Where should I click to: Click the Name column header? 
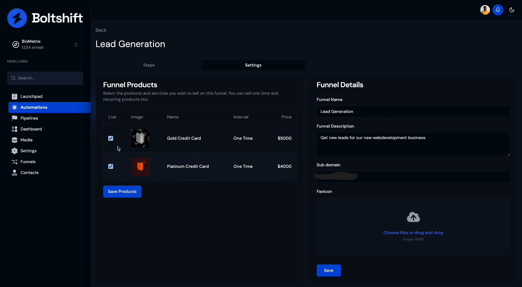(x=173, y=117)
